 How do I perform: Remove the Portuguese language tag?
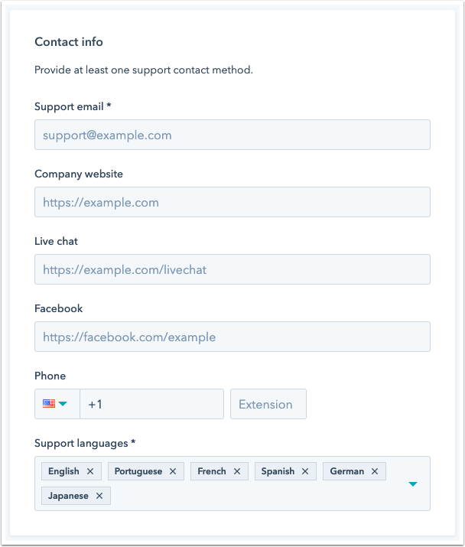point(173,471)
